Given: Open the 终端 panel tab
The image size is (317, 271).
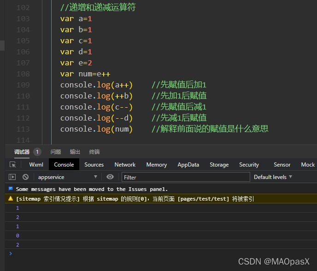Looking at the screenshot, I should coord(94,152).
